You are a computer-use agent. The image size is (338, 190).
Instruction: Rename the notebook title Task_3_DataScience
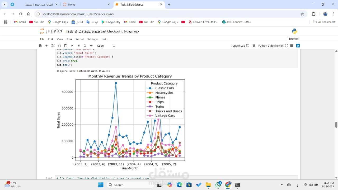[x=83, y=31]
